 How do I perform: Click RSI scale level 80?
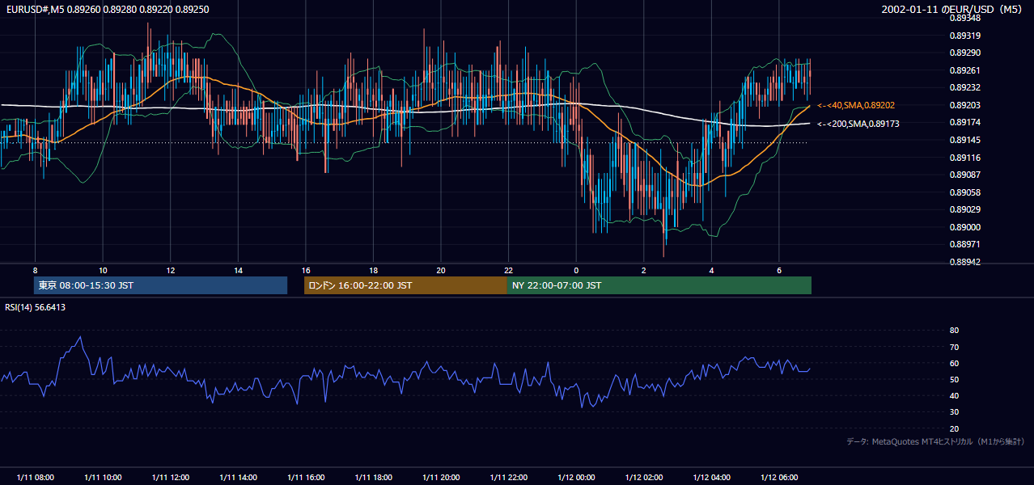[x=954, y=331]
